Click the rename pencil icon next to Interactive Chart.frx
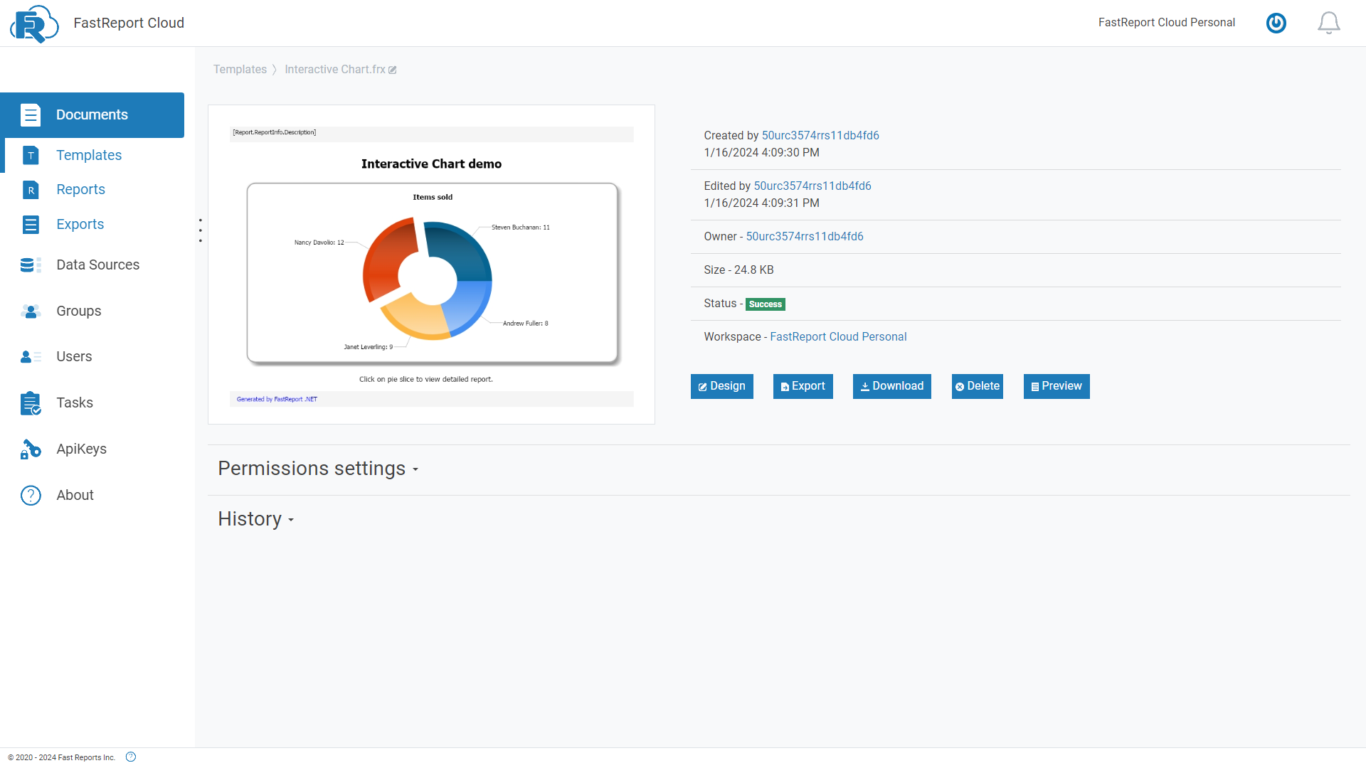 [x=392, y=70]
